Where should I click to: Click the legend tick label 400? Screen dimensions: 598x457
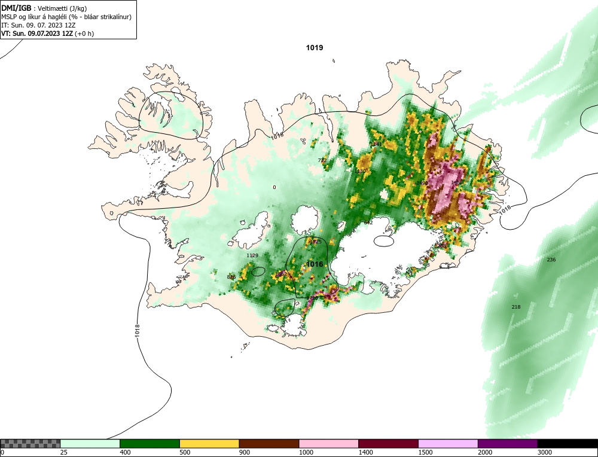click(125, 452)
